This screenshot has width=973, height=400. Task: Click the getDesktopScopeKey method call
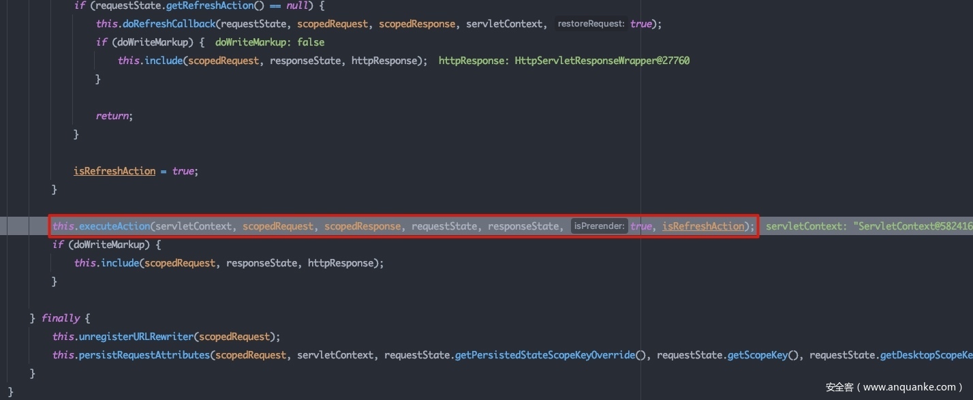(x=925, y=355)
